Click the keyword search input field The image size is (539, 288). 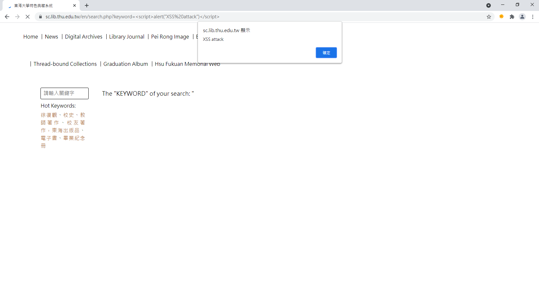pos(65,93)
